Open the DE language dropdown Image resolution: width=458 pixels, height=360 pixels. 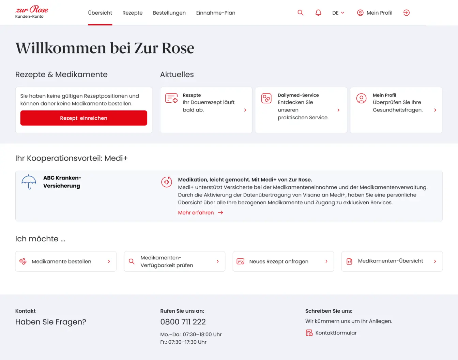coord(338,13)
